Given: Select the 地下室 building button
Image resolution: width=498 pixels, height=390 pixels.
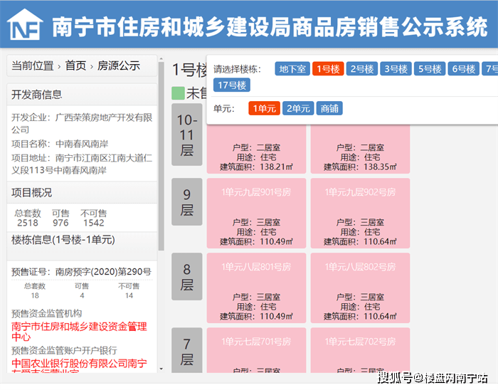Looking at the screenshot, I should 292,69.
